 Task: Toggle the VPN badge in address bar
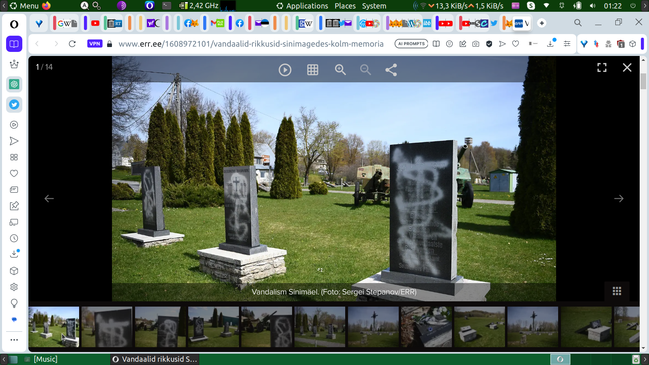point(95,44)
